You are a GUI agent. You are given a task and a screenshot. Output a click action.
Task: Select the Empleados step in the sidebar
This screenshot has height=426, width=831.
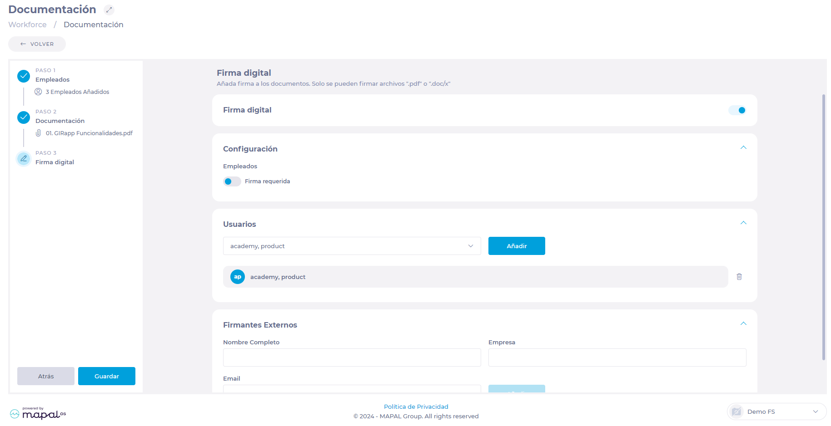53,79
